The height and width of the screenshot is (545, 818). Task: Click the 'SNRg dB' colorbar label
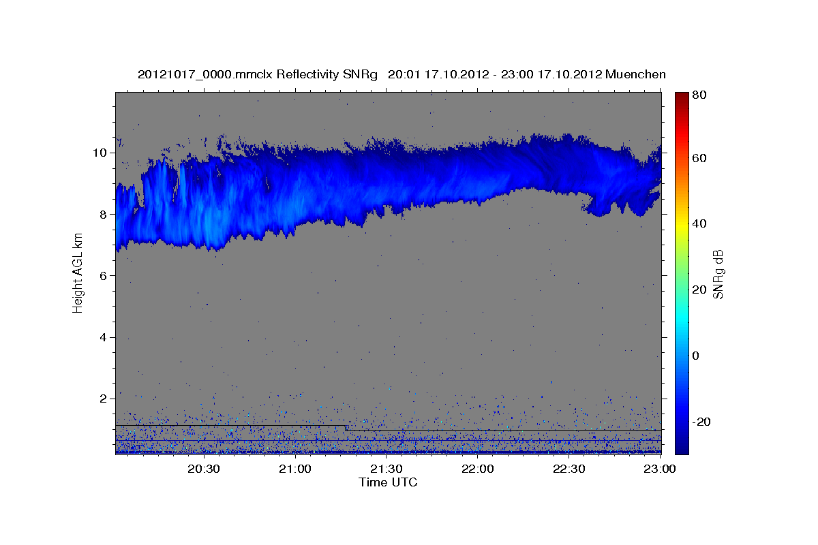click(718, 274)
